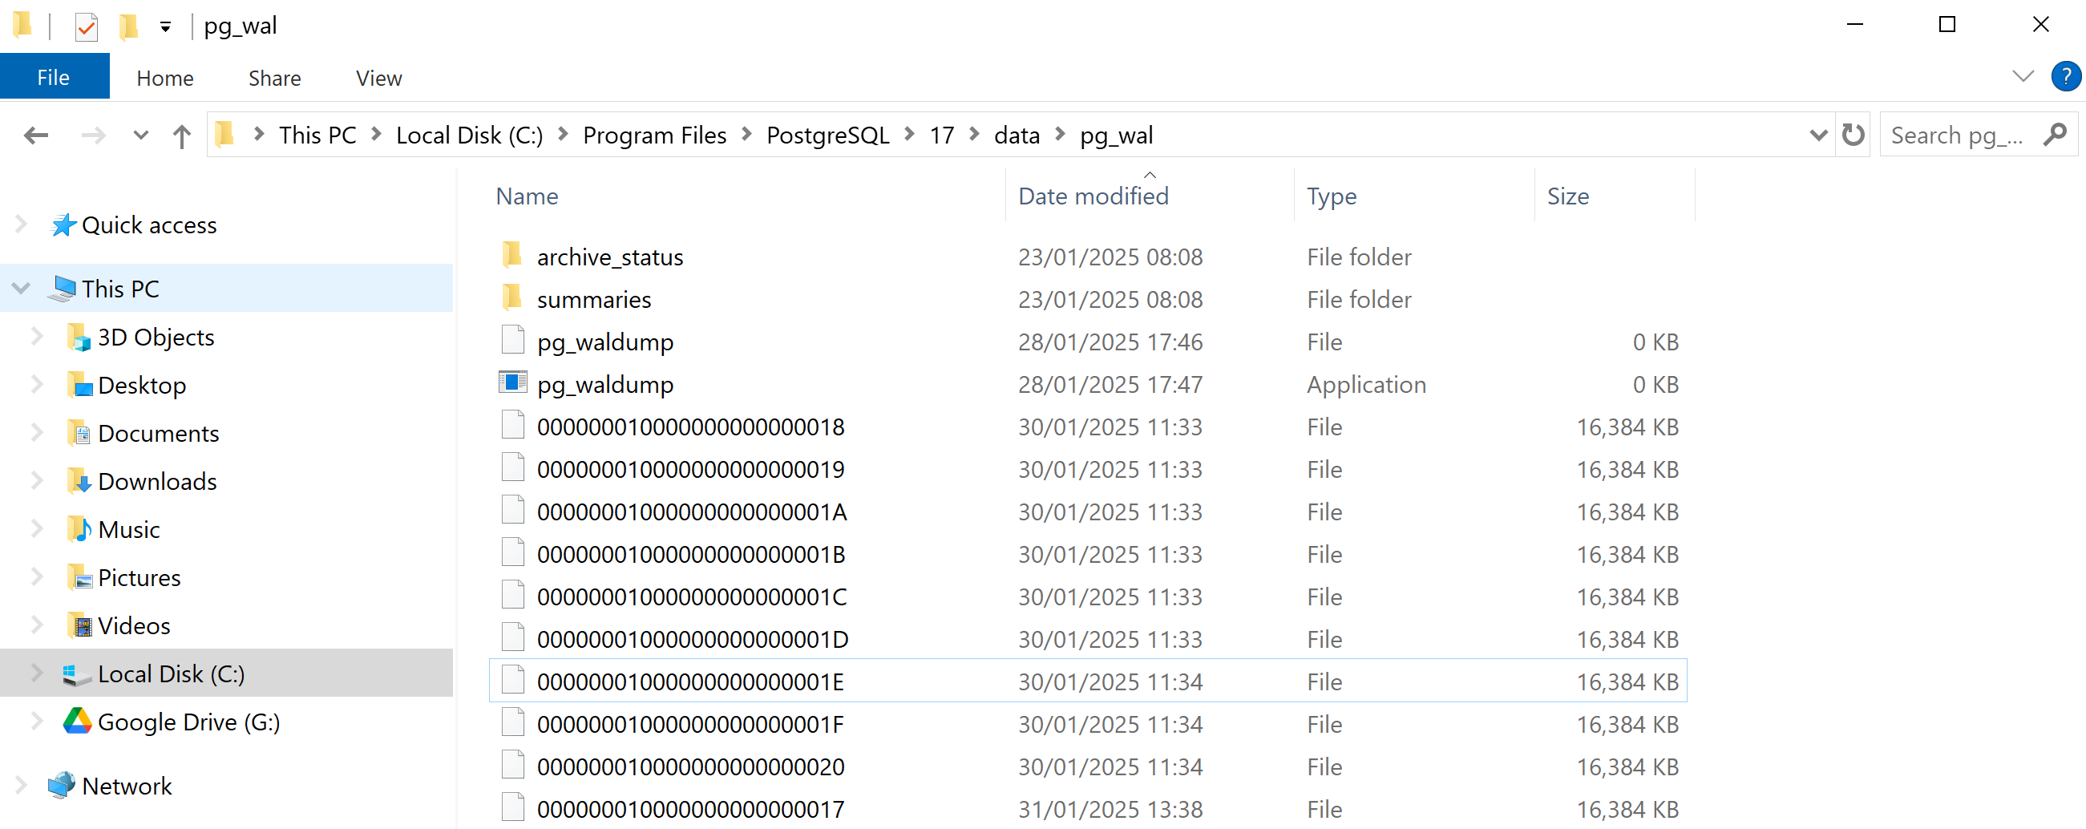
Task: Go back with the back arrow
Action: 35,135
